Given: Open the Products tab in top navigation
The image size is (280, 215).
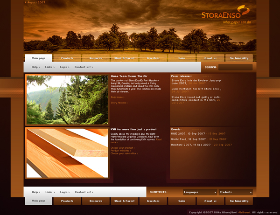Looking at the screenshot, I should click(67, 58).
